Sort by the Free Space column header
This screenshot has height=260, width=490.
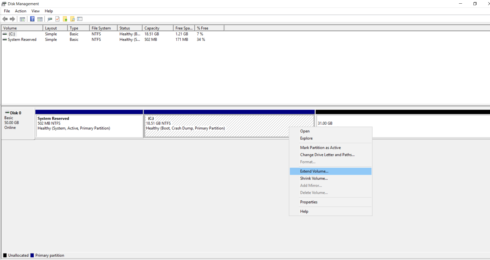pos(184,28)
